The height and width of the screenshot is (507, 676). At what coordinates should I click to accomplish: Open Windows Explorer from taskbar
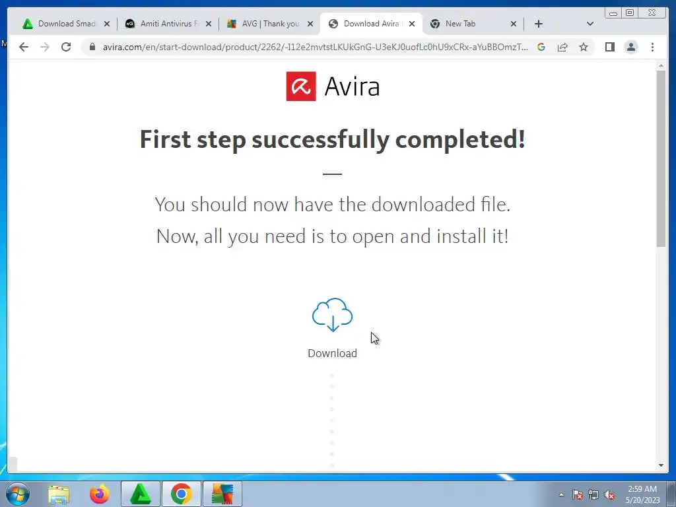click(59, 494)
